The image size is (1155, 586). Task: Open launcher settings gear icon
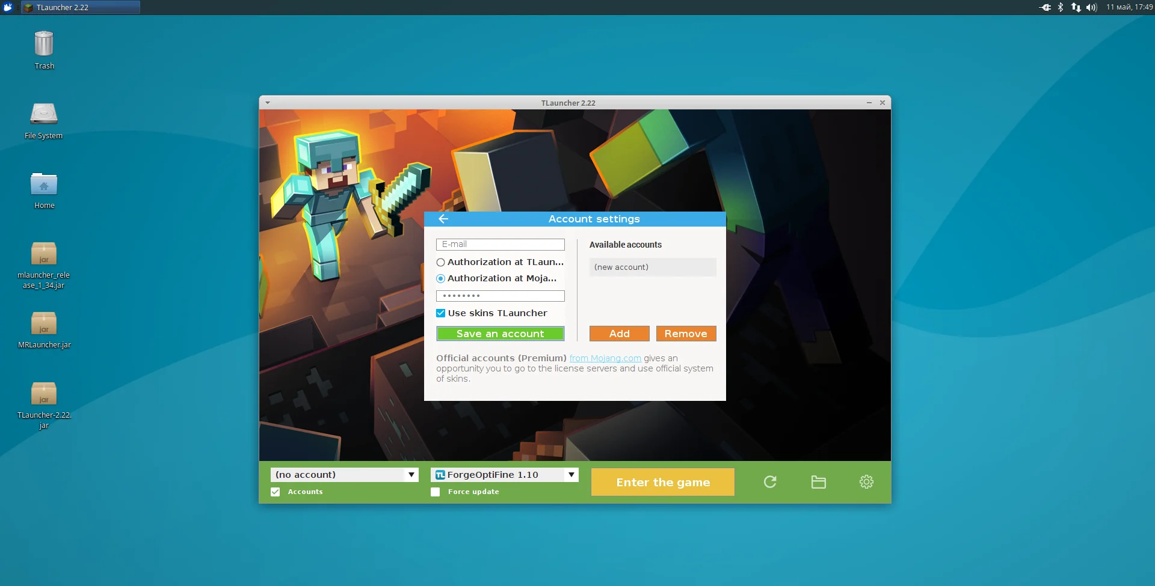(x=866, y=482)
